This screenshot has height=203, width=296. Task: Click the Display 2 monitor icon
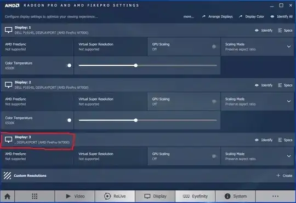pyautogui.click(x=8, y=85)
